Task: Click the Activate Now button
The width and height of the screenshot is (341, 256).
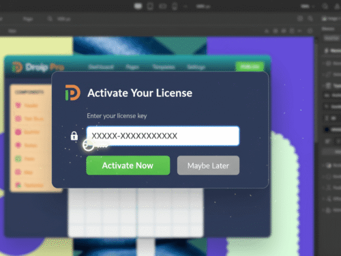Action: coord(128,165)
